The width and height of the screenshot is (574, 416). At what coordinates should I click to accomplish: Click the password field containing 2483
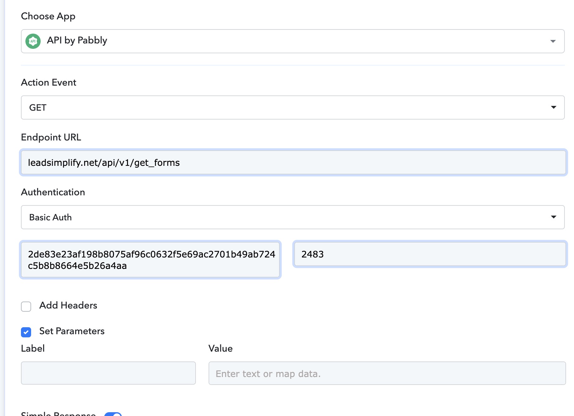tap(430, 254)
